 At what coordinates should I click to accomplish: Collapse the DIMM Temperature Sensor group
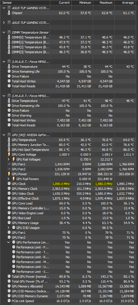point(4,32)
